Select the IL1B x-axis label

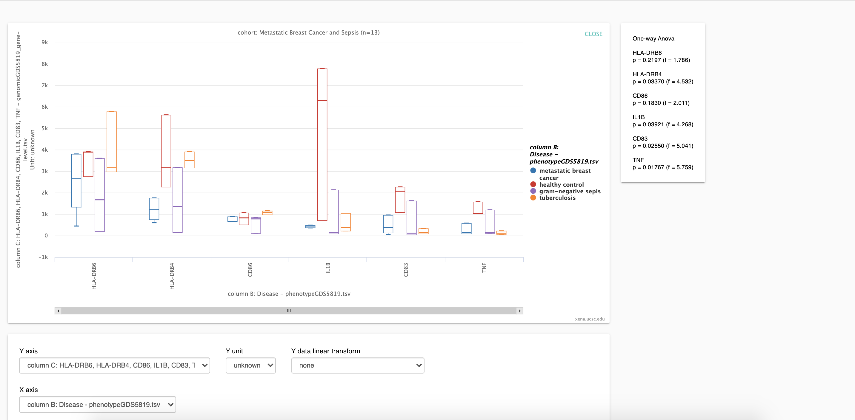point(328,268)
